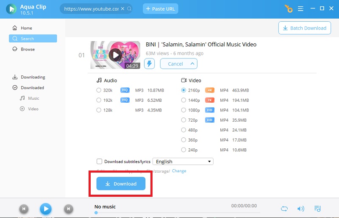This screenshot has height=218, width=339.
Task: Open the Search section
Action: point(33,39)
